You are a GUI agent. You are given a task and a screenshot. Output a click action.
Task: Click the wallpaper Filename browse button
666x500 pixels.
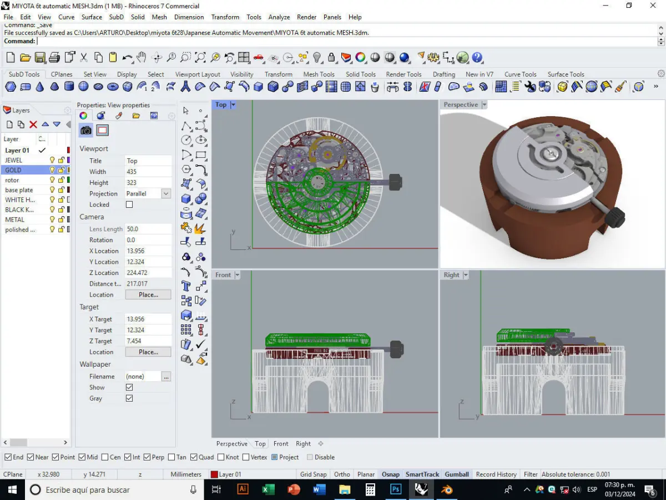166,376
